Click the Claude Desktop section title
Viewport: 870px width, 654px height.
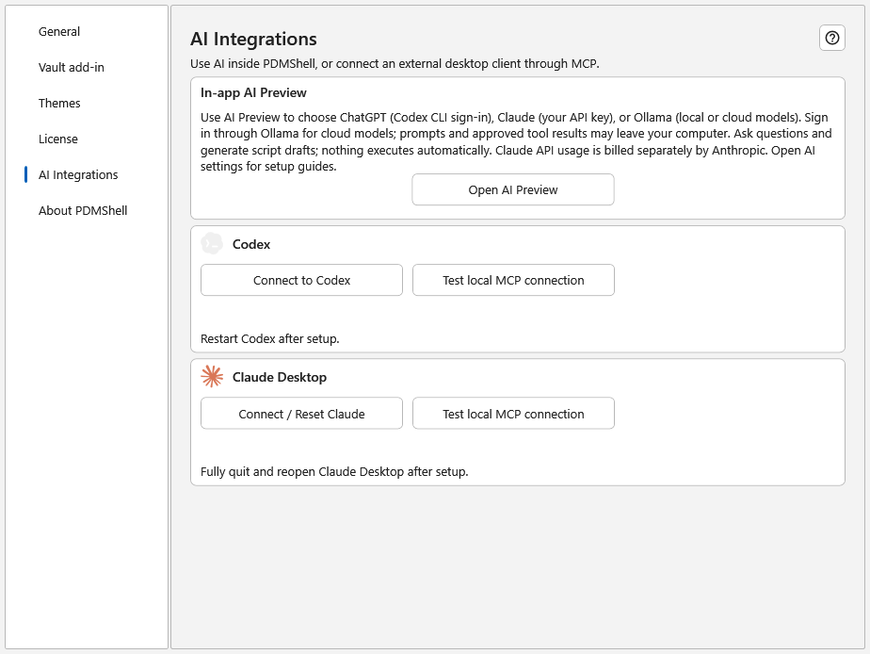pos(280,377)
